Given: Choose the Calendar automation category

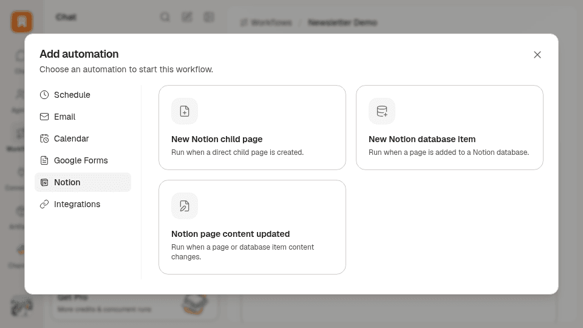Looking at the screenshot, I should click(x=83, y=138).
